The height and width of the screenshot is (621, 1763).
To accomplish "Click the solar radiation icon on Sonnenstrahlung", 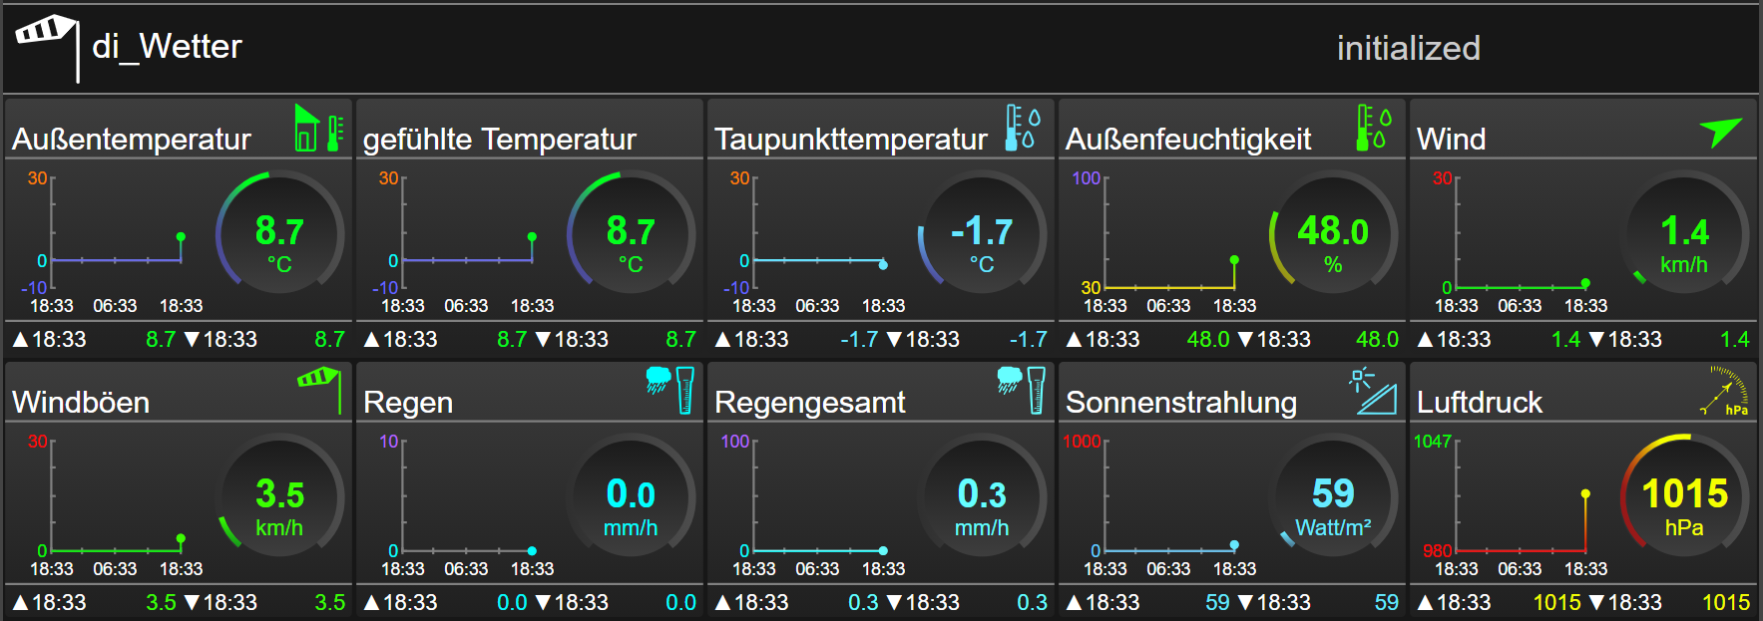I will pyautogui.click(x=1372, y=391).
